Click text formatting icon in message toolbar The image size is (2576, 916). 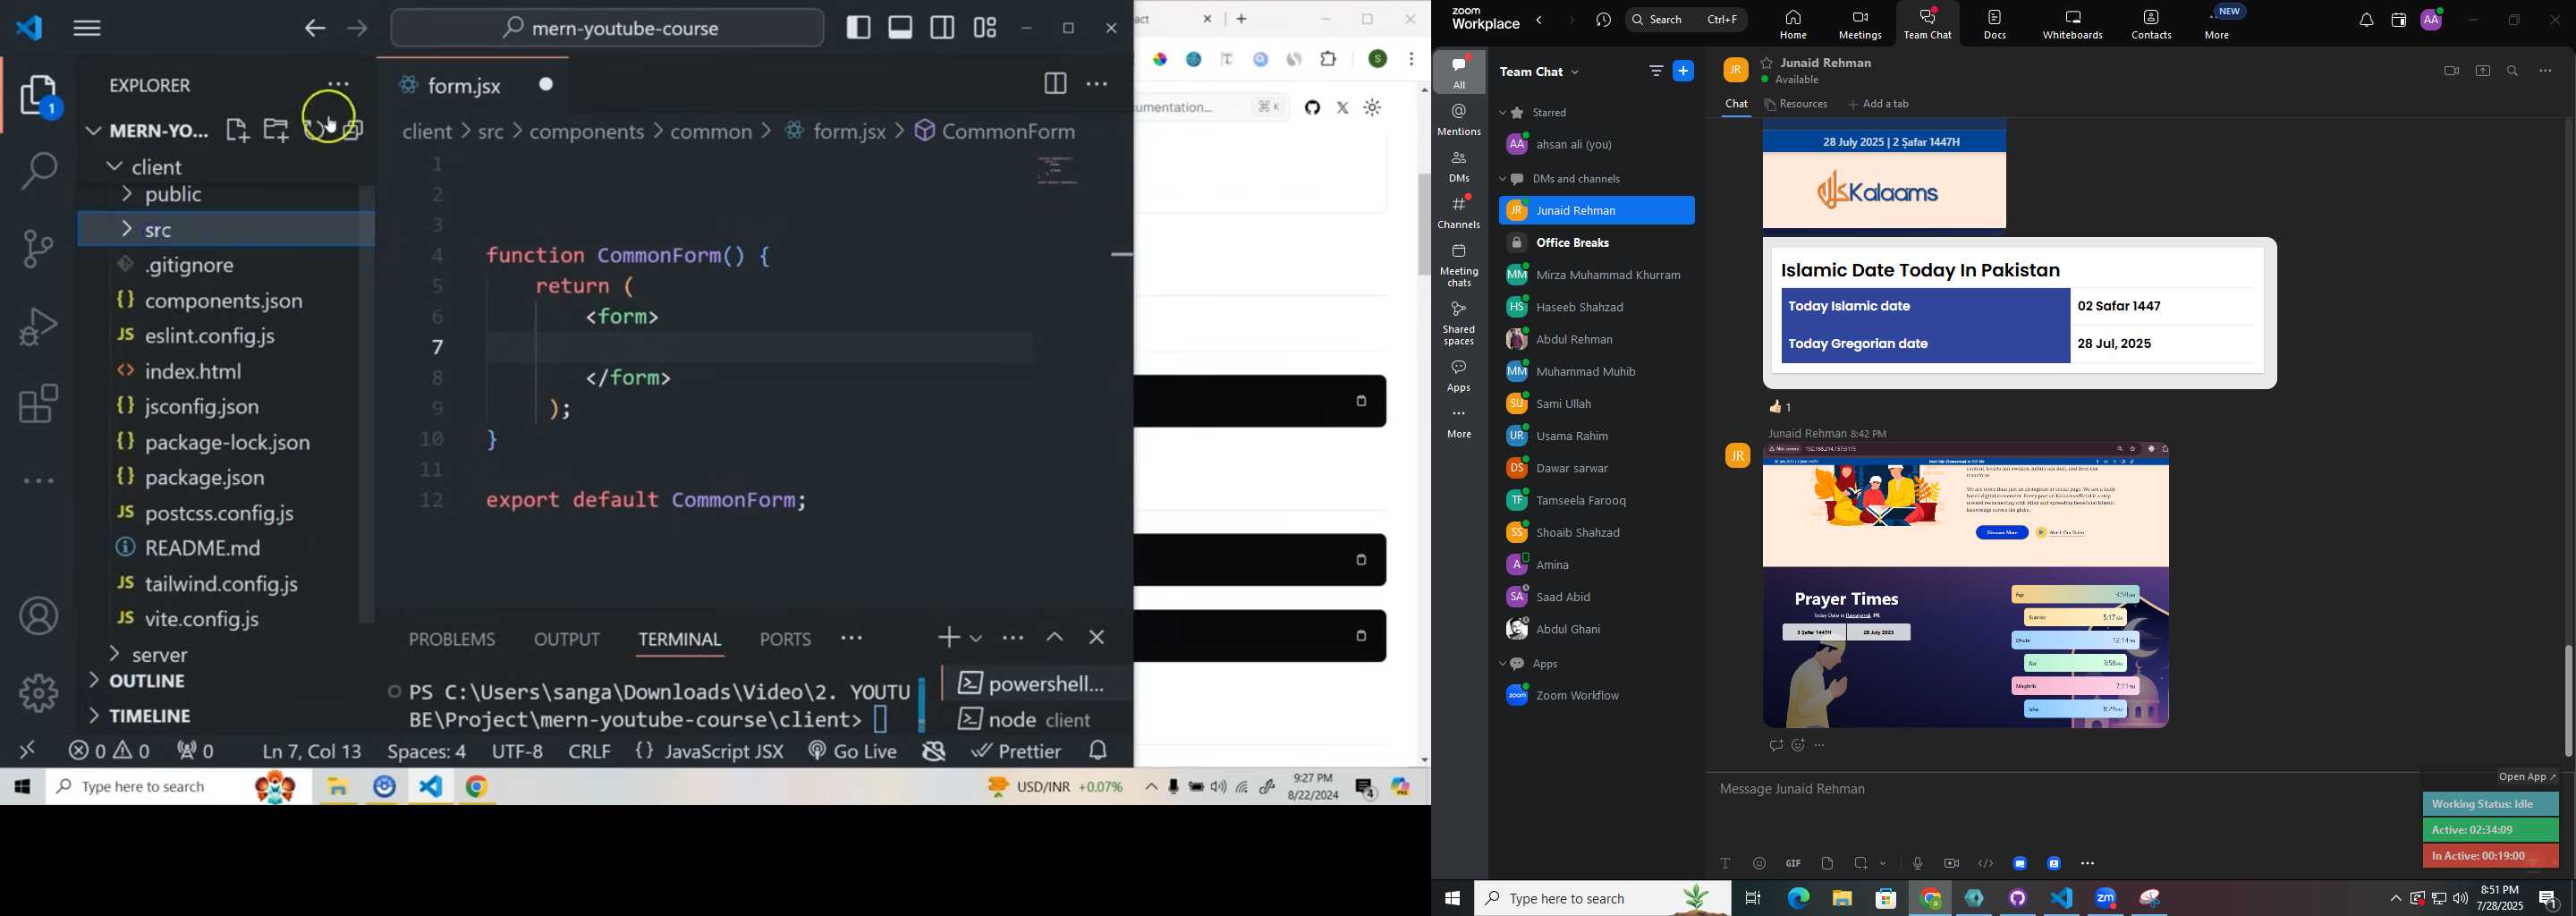point(1725,863)
